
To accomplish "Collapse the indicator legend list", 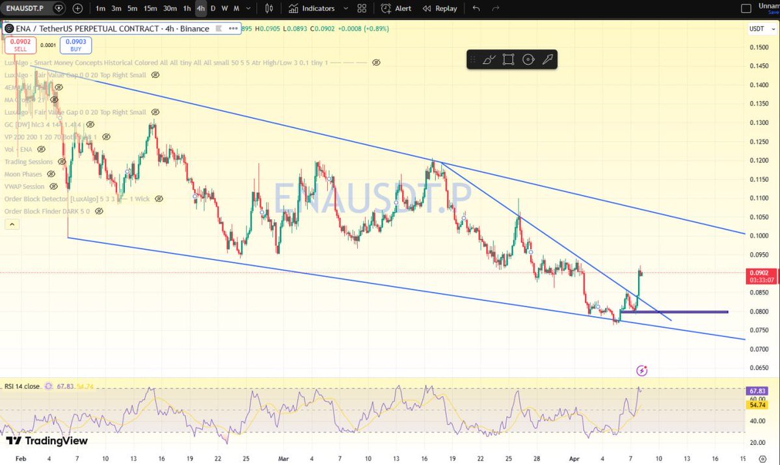I will point(12,224).
